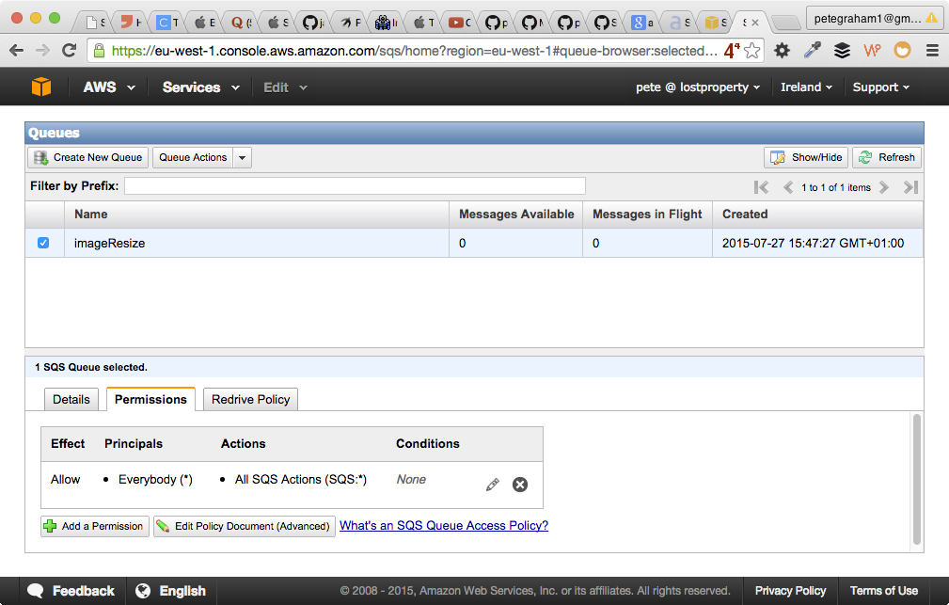This screenshot has width=949, height=605.
Task: Click the gear extension icon
Action: pos(782,50)
